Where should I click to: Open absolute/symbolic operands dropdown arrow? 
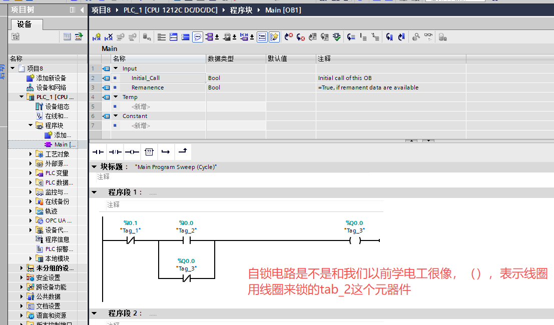217,37
